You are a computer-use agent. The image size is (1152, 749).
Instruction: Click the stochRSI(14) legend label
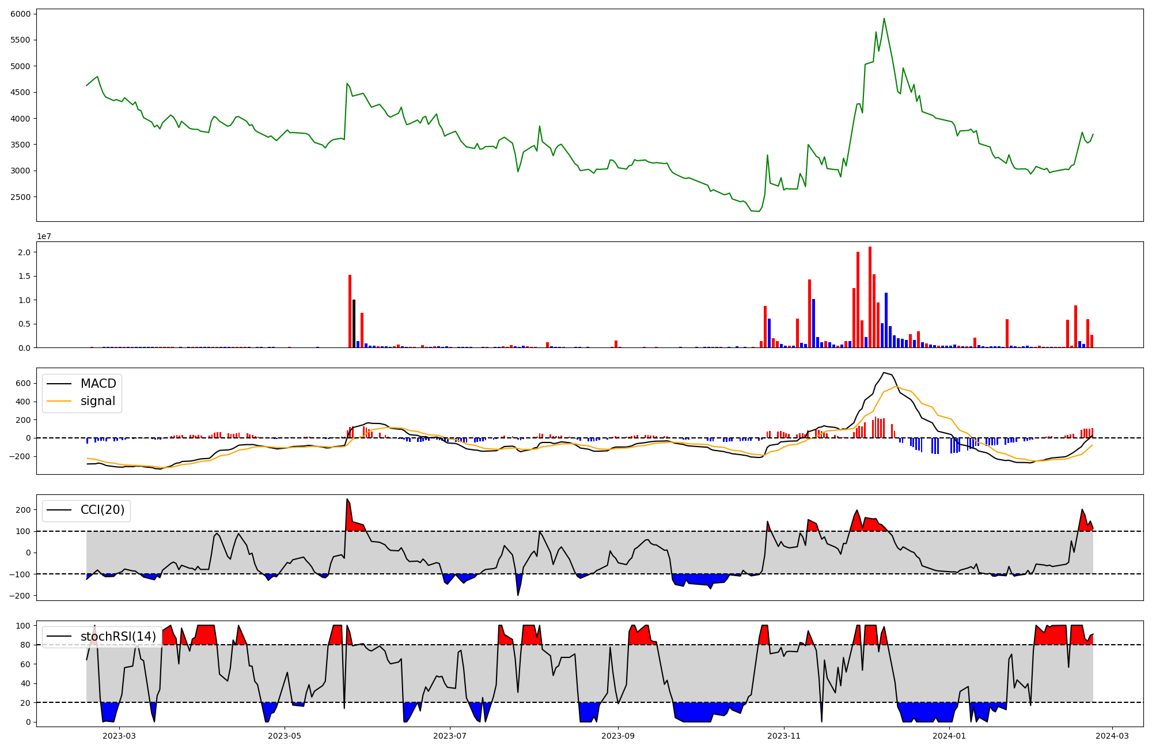118,637
